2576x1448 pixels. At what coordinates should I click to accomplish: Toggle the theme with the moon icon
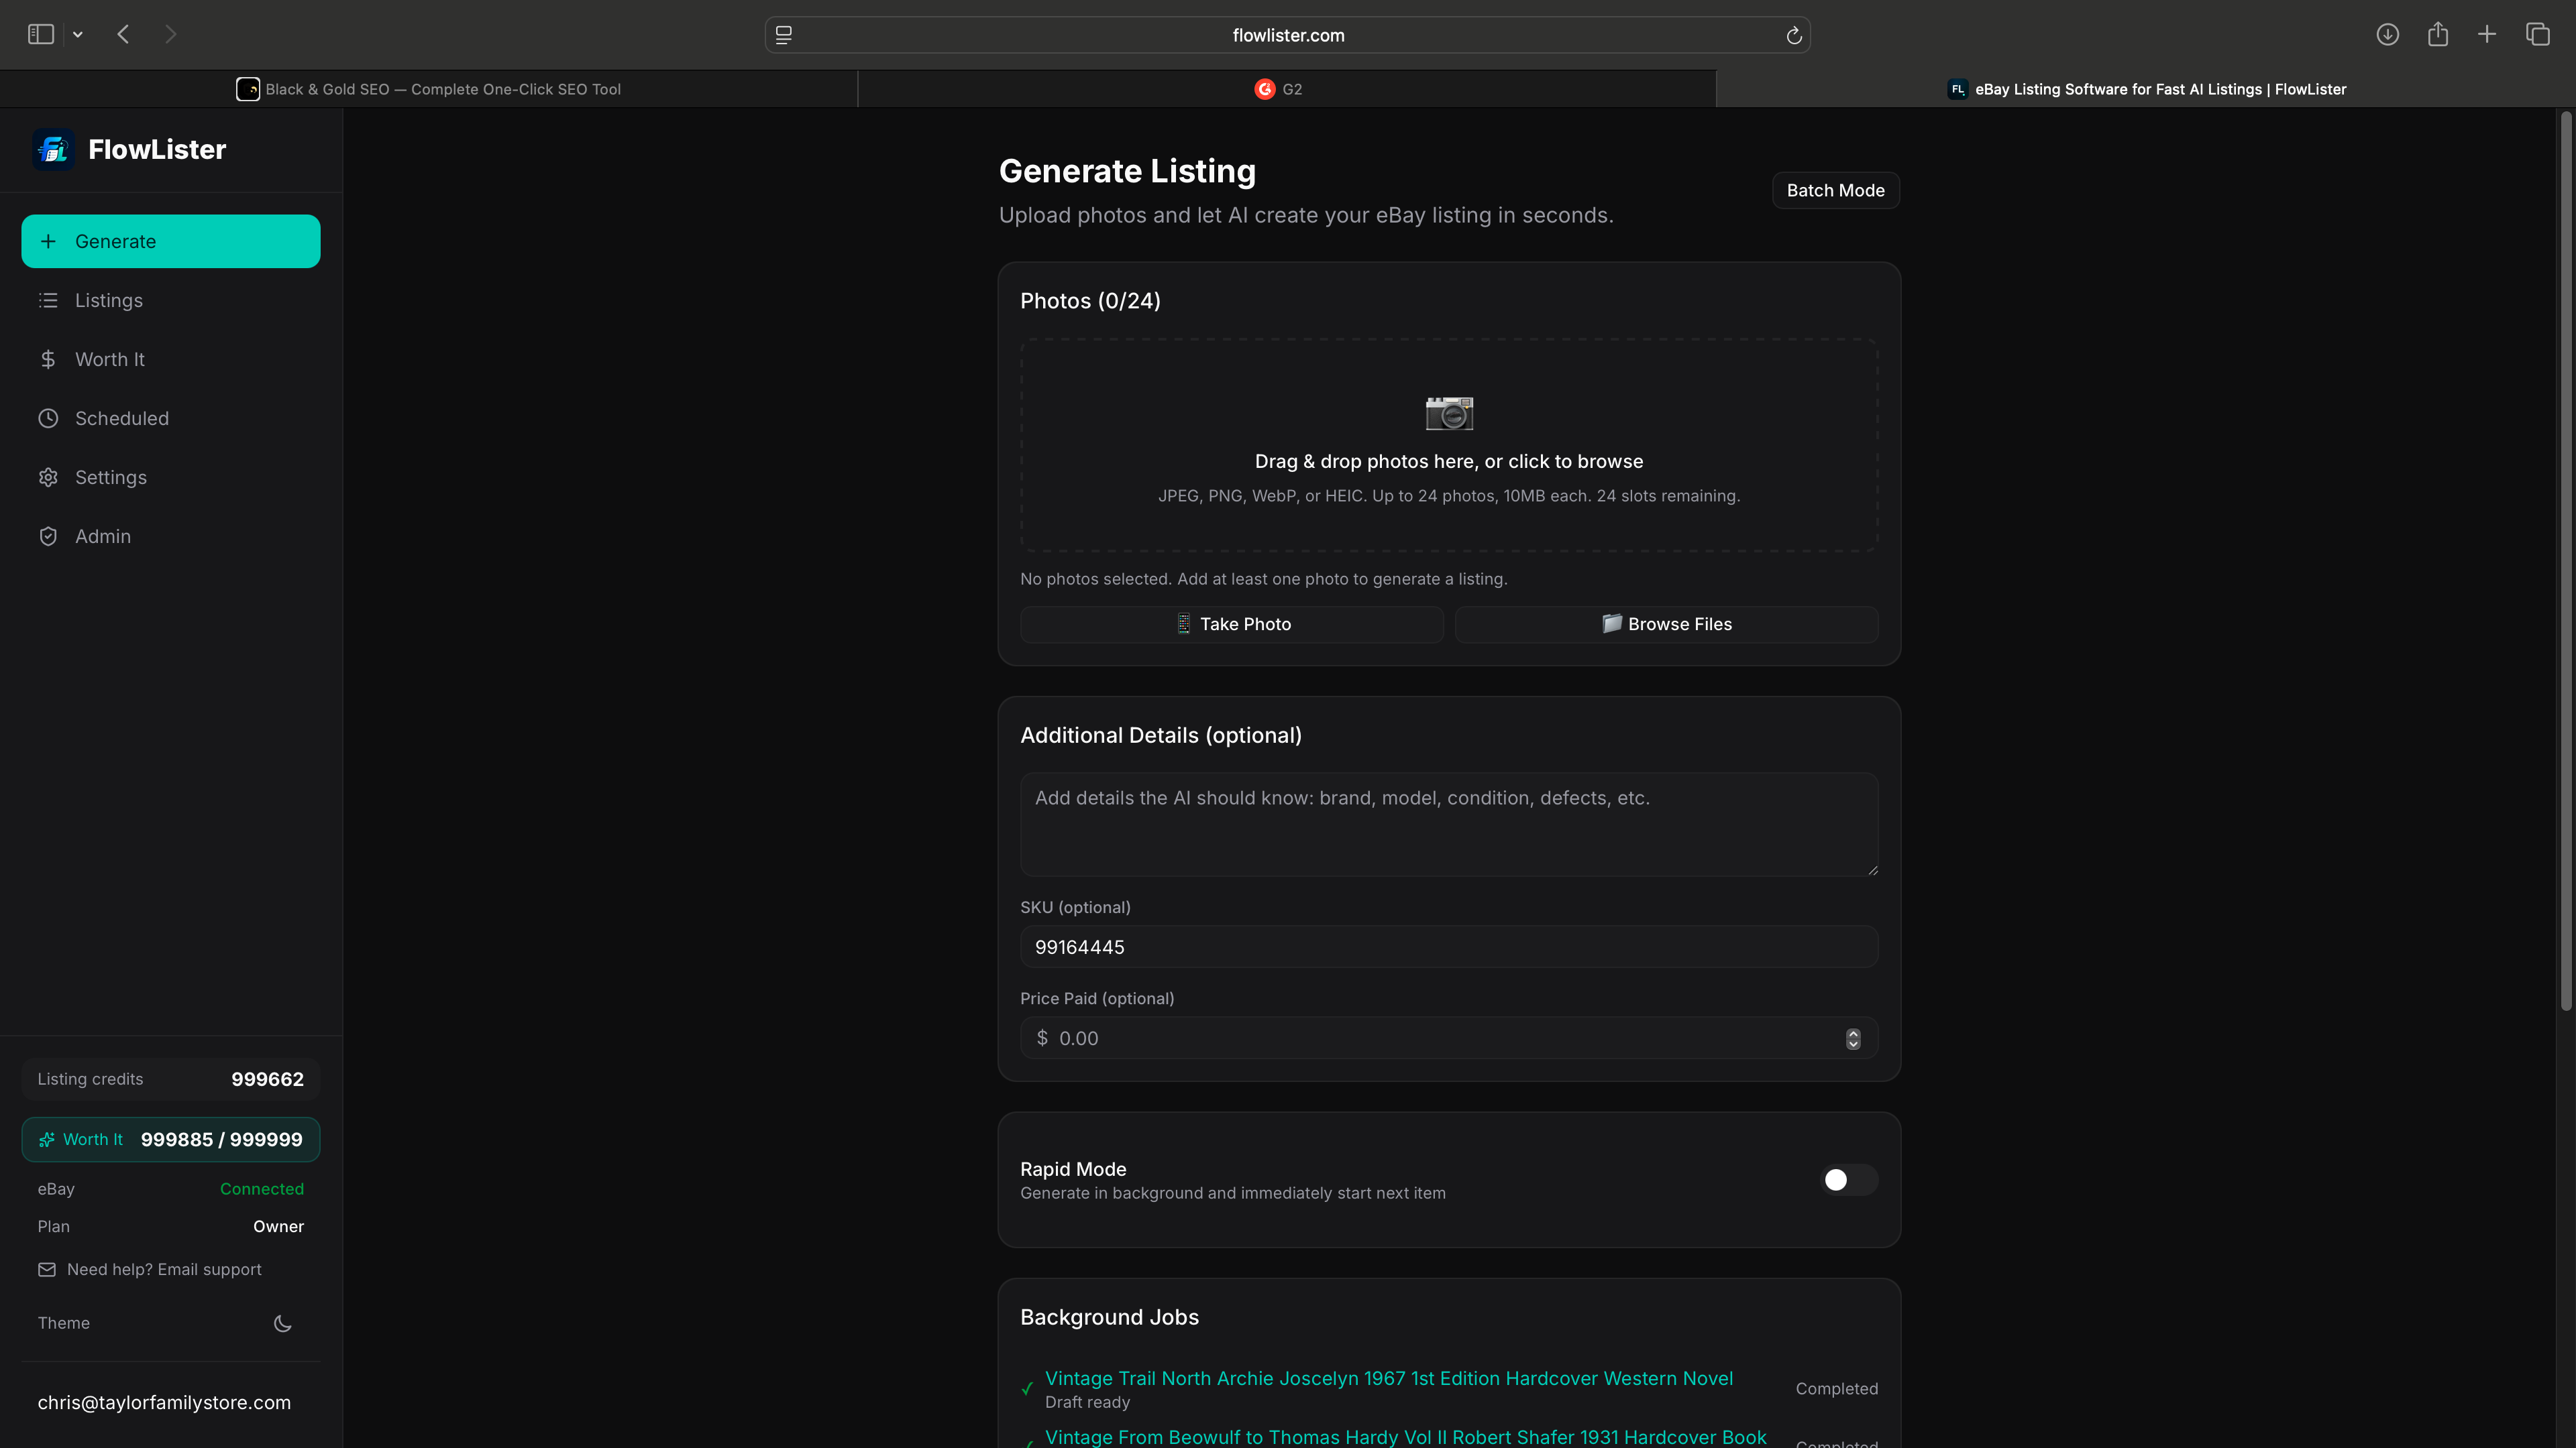point(283,1324)
